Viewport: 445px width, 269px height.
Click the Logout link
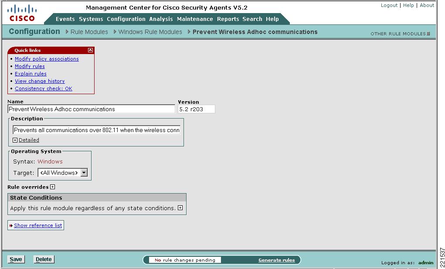389,5
